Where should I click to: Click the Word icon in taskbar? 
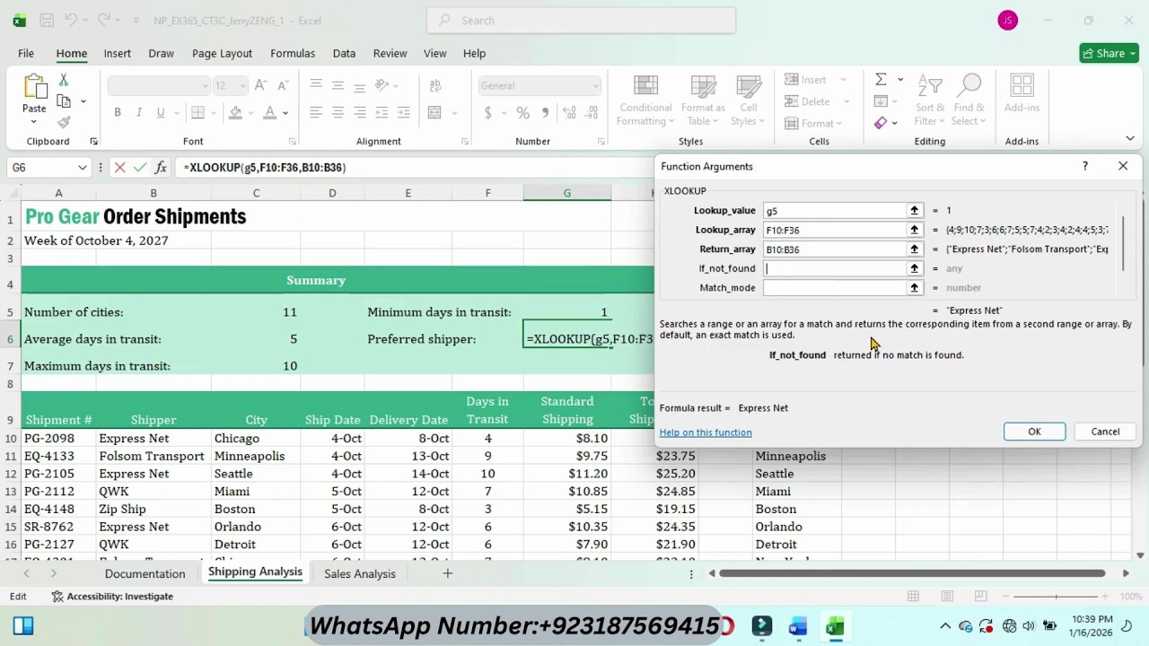[x=798, y=626]
